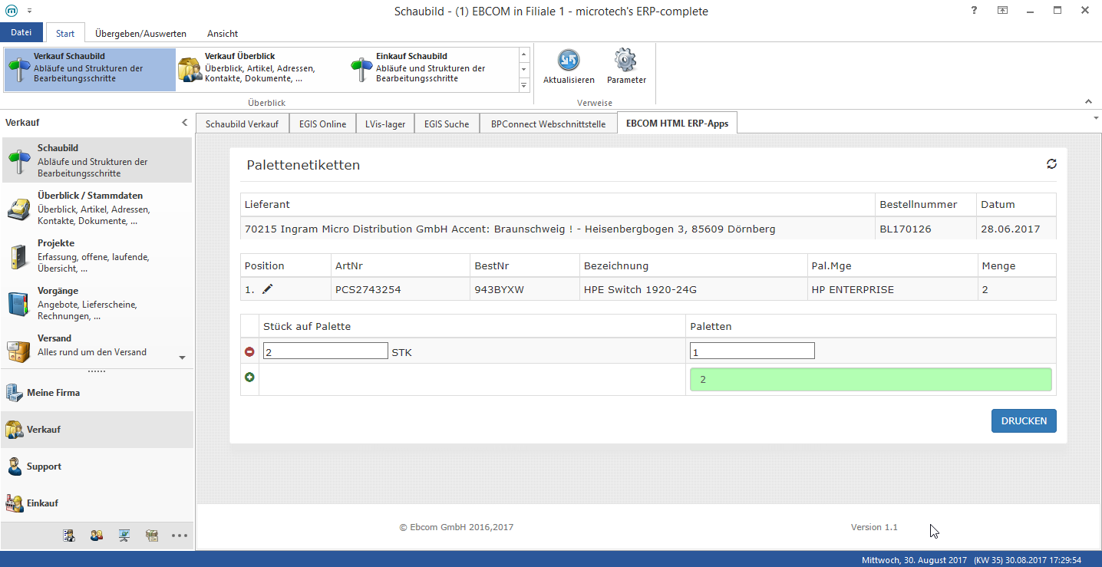The image size is (1102, 567).
Task: Open the Übergeben/Auswerten ribbon tab
Action: [x=140, y=34]
